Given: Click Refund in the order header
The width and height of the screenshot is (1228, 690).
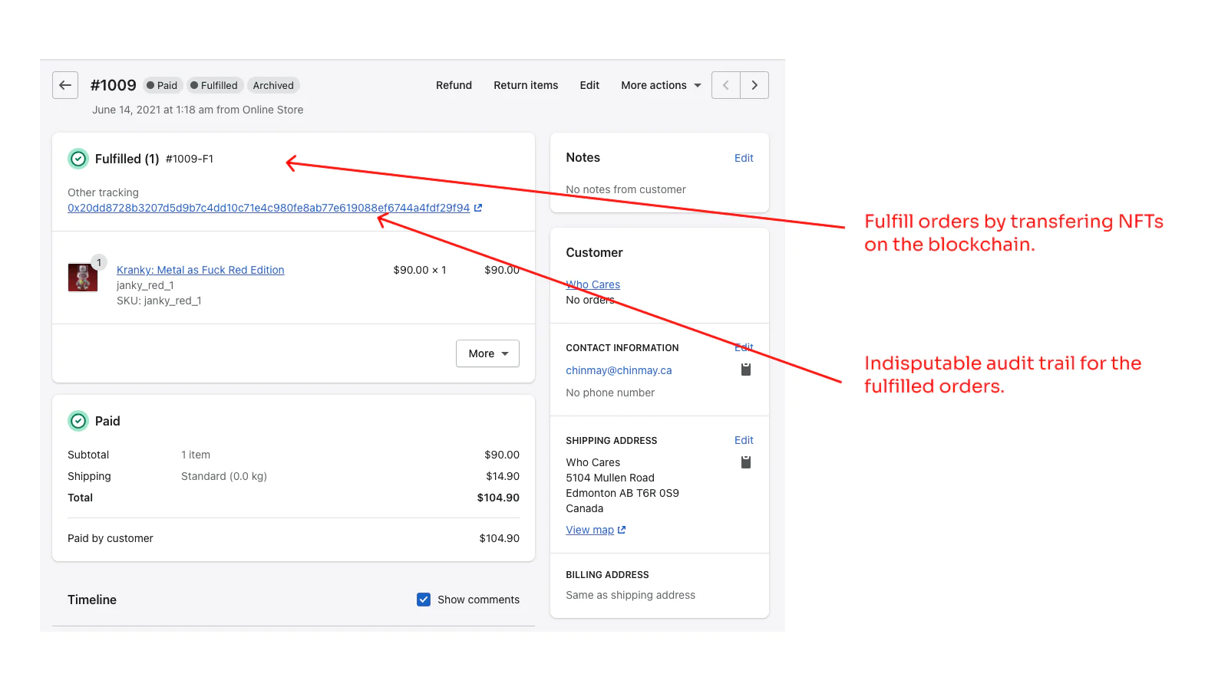Looking at the screenshot, I should click(x=454, y=85).
